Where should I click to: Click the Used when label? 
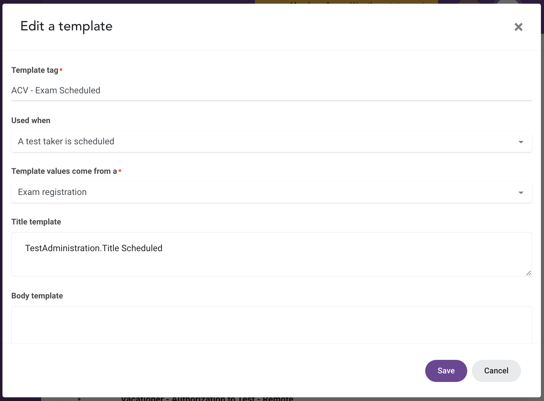(31, 120)
